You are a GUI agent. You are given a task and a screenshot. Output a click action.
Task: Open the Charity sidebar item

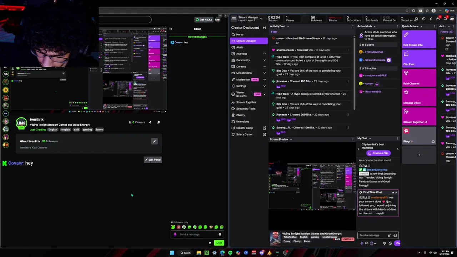[x=248, y=115]
